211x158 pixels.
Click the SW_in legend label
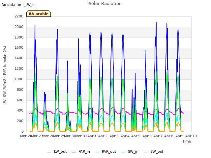133,151
